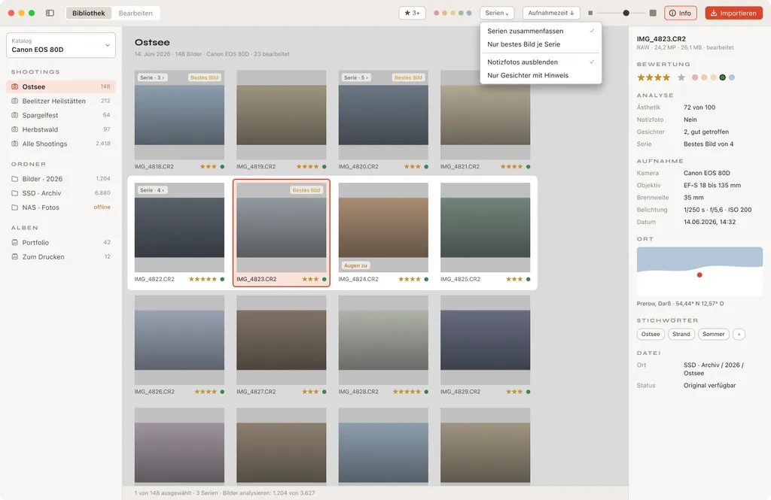
Task: Click the small thumbnail size icon
Action: [590, 13]
